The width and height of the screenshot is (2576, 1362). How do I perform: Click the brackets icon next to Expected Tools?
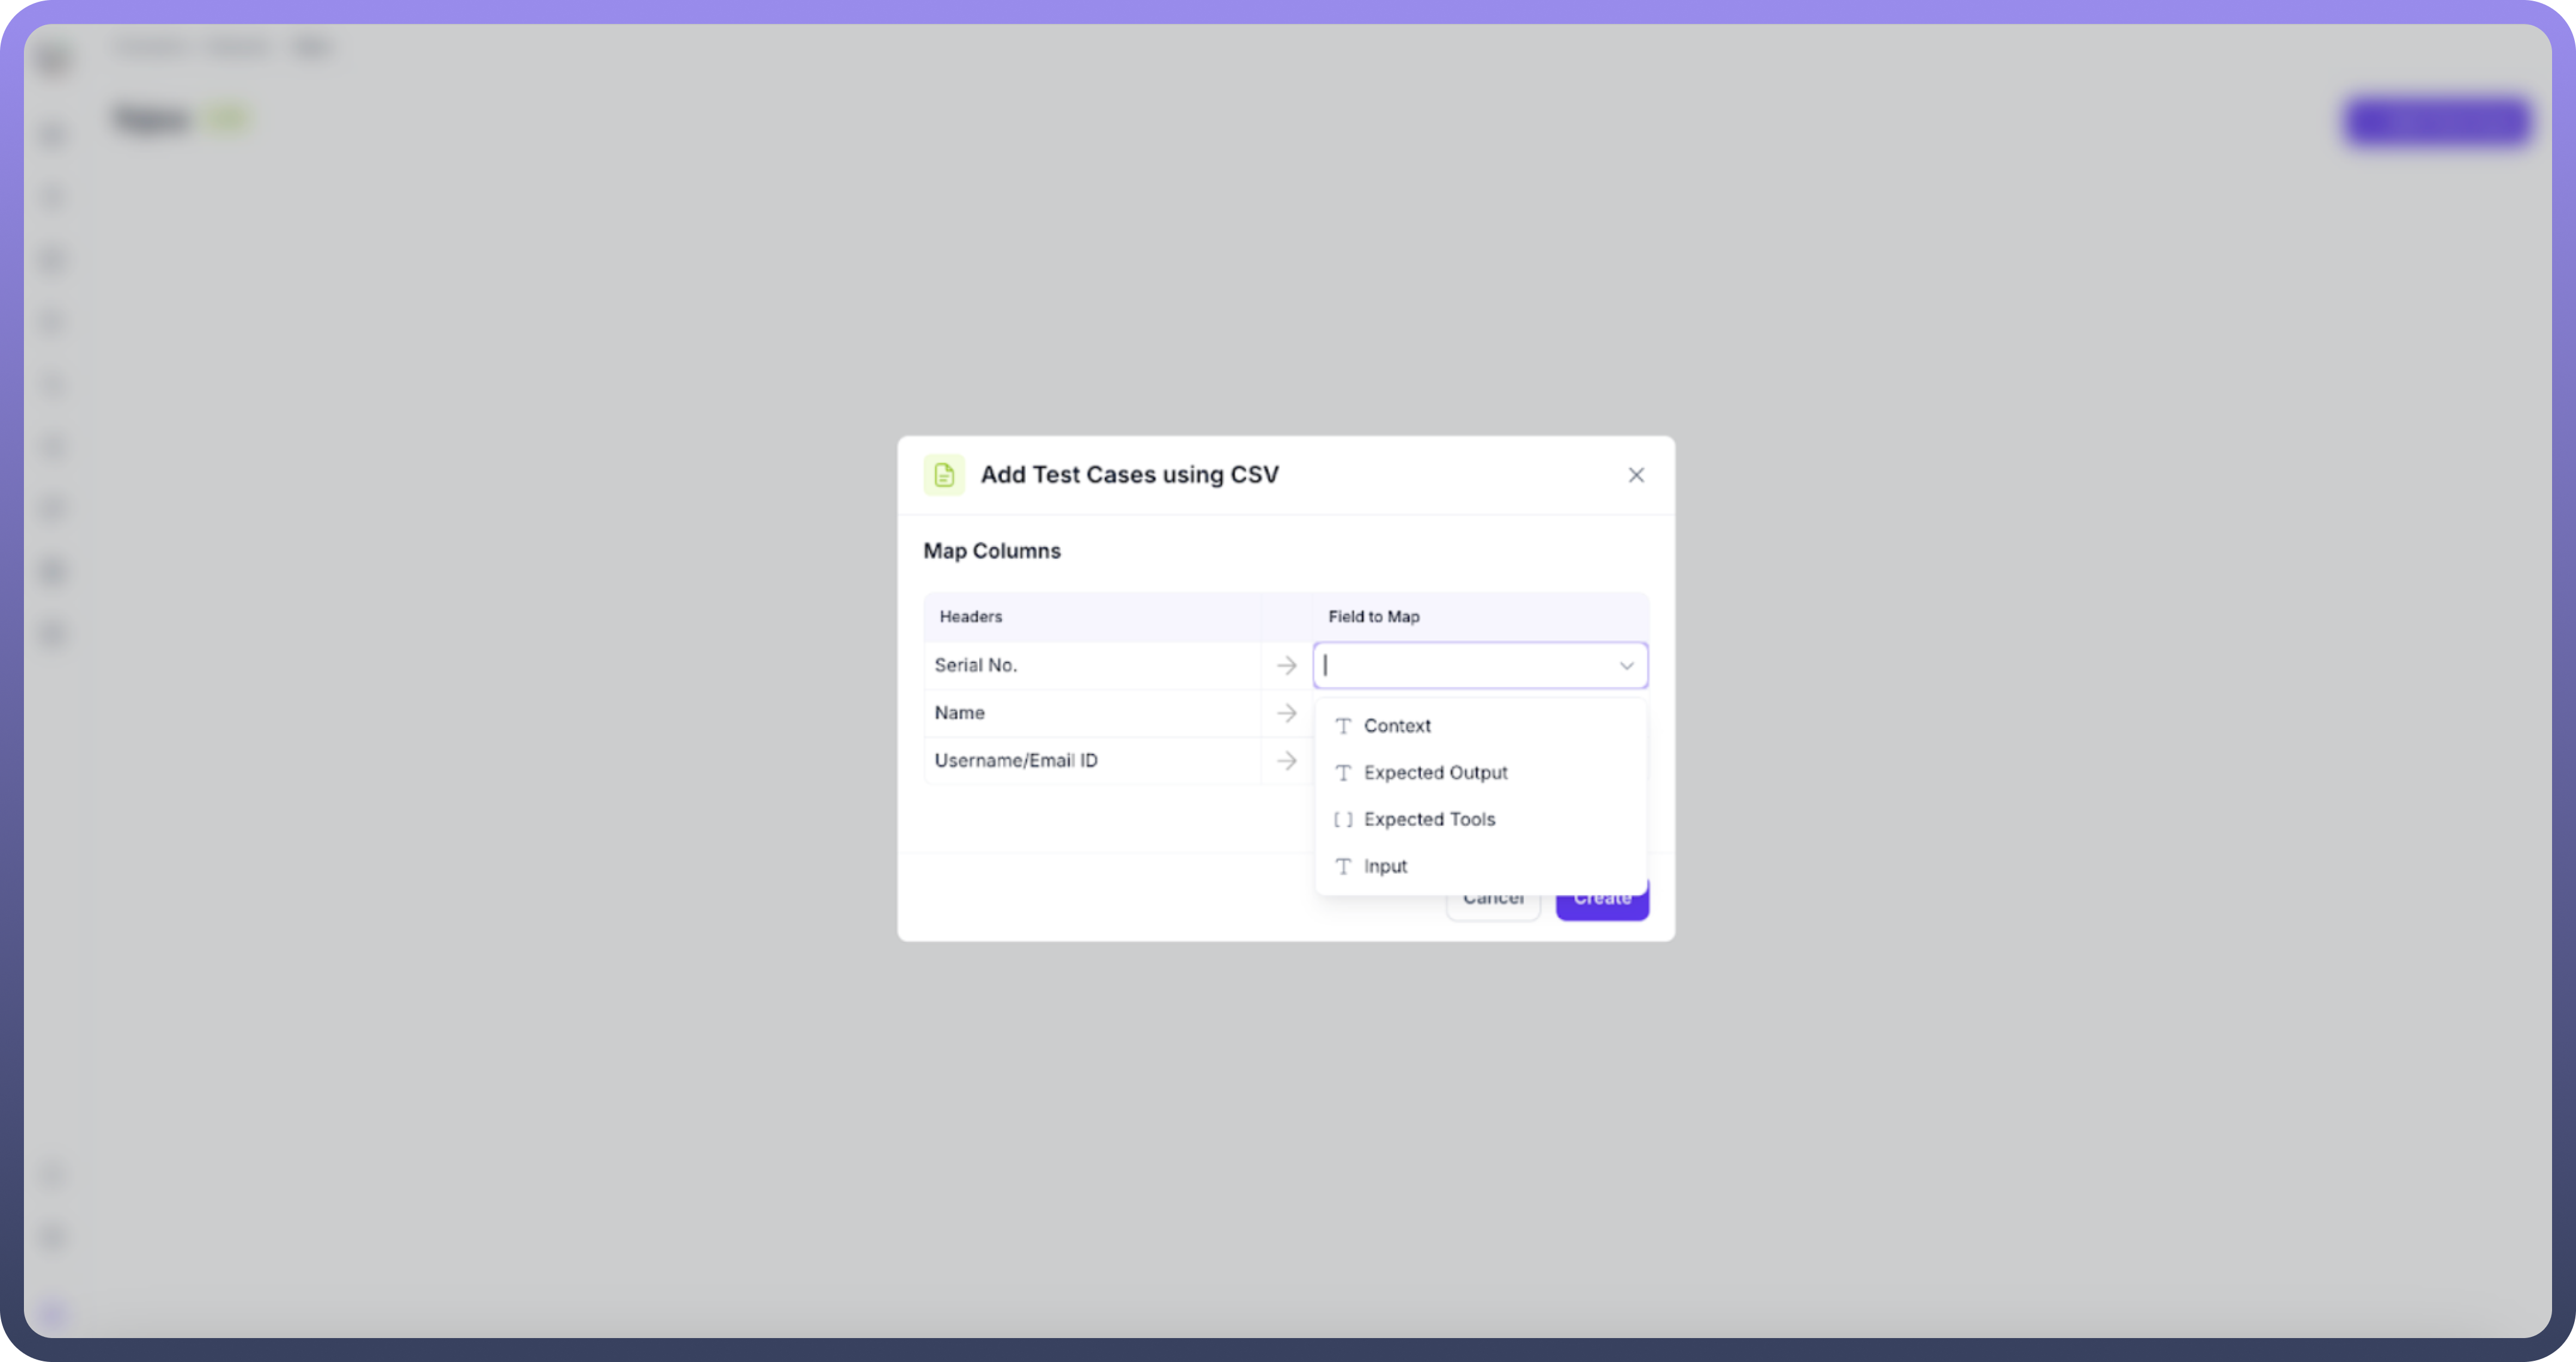(1343, 820)
